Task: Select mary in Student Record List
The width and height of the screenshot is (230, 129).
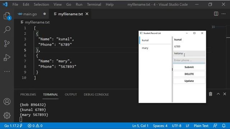Action: coord(155,48)
